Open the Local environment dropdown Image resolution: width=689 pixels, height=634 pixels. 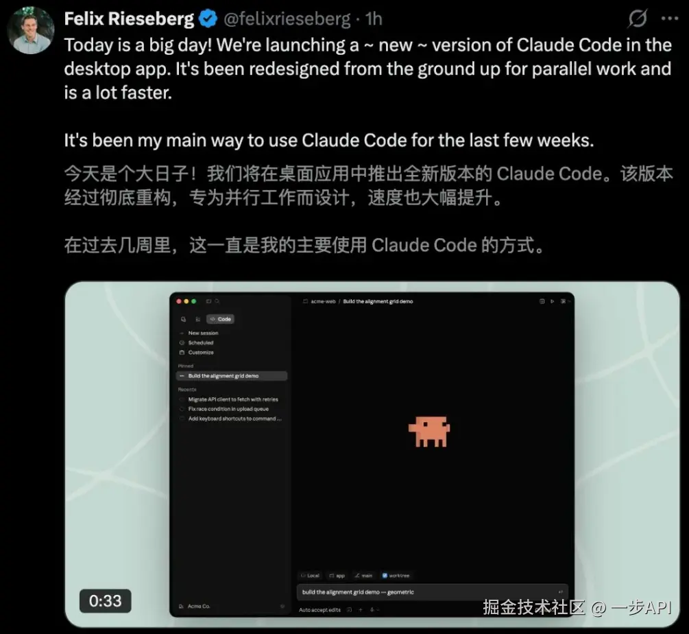pos(311,576)
